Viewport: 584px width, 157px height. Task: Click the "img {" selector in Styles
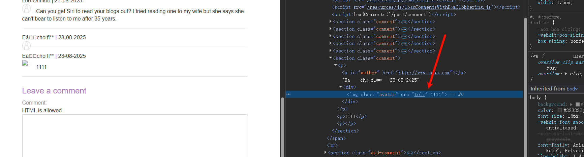(x=537, y=56)
